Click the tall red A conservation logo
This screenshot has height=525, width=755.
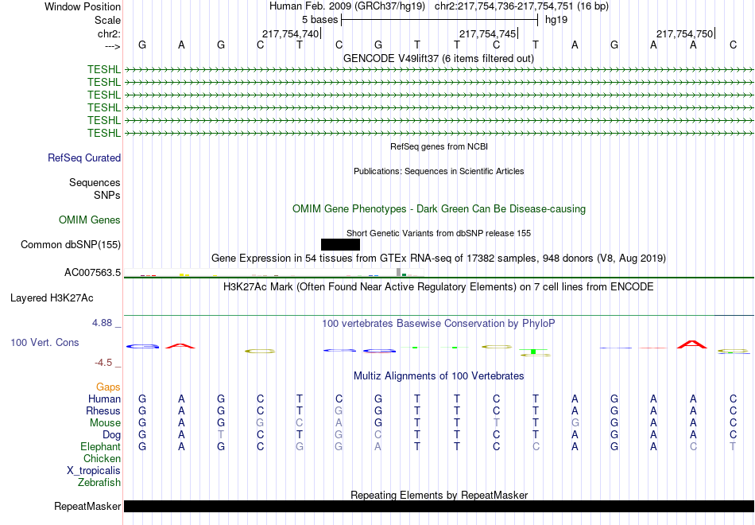[x=692, y=344]
